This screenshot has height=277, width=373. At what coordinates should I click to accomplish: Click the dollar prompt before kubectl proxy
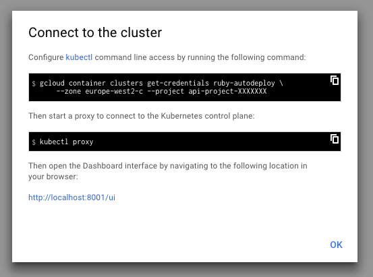coord(34,142)
